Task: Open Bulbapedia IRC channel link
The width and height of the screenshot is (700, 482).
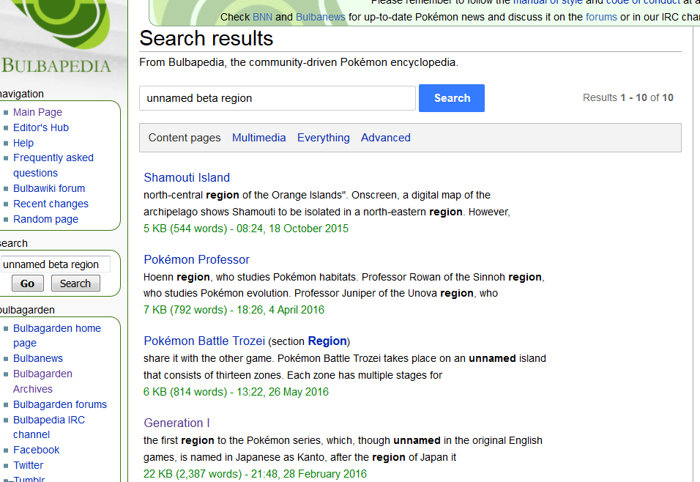Action: point(48,427)
